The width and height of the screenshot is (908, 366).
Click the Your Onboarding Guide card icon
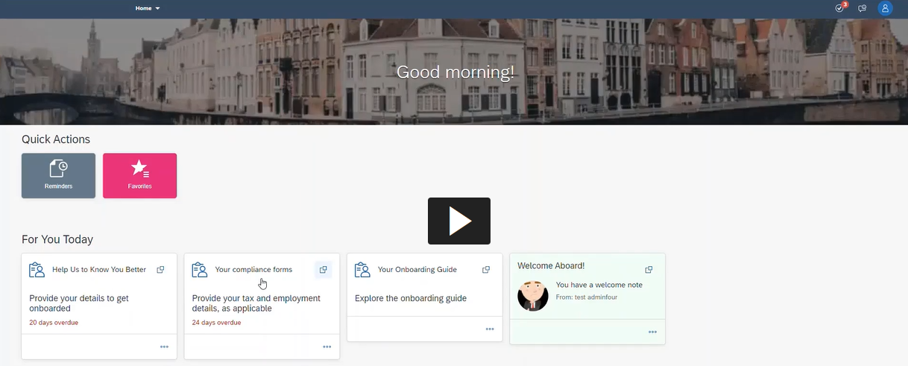coord(362,269)
